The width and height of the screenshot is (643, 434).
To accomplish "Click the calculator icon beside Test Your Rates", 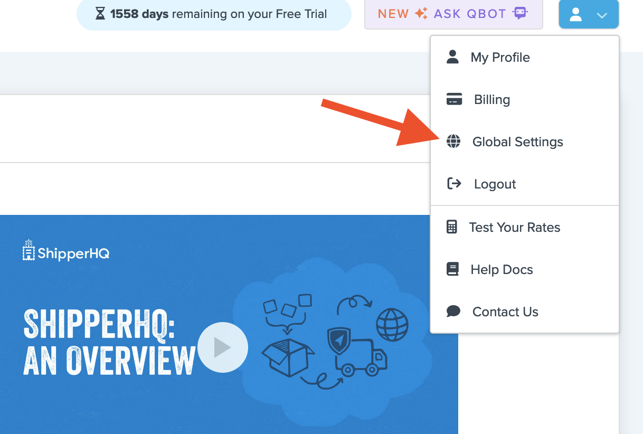I will tap(452, 227).
